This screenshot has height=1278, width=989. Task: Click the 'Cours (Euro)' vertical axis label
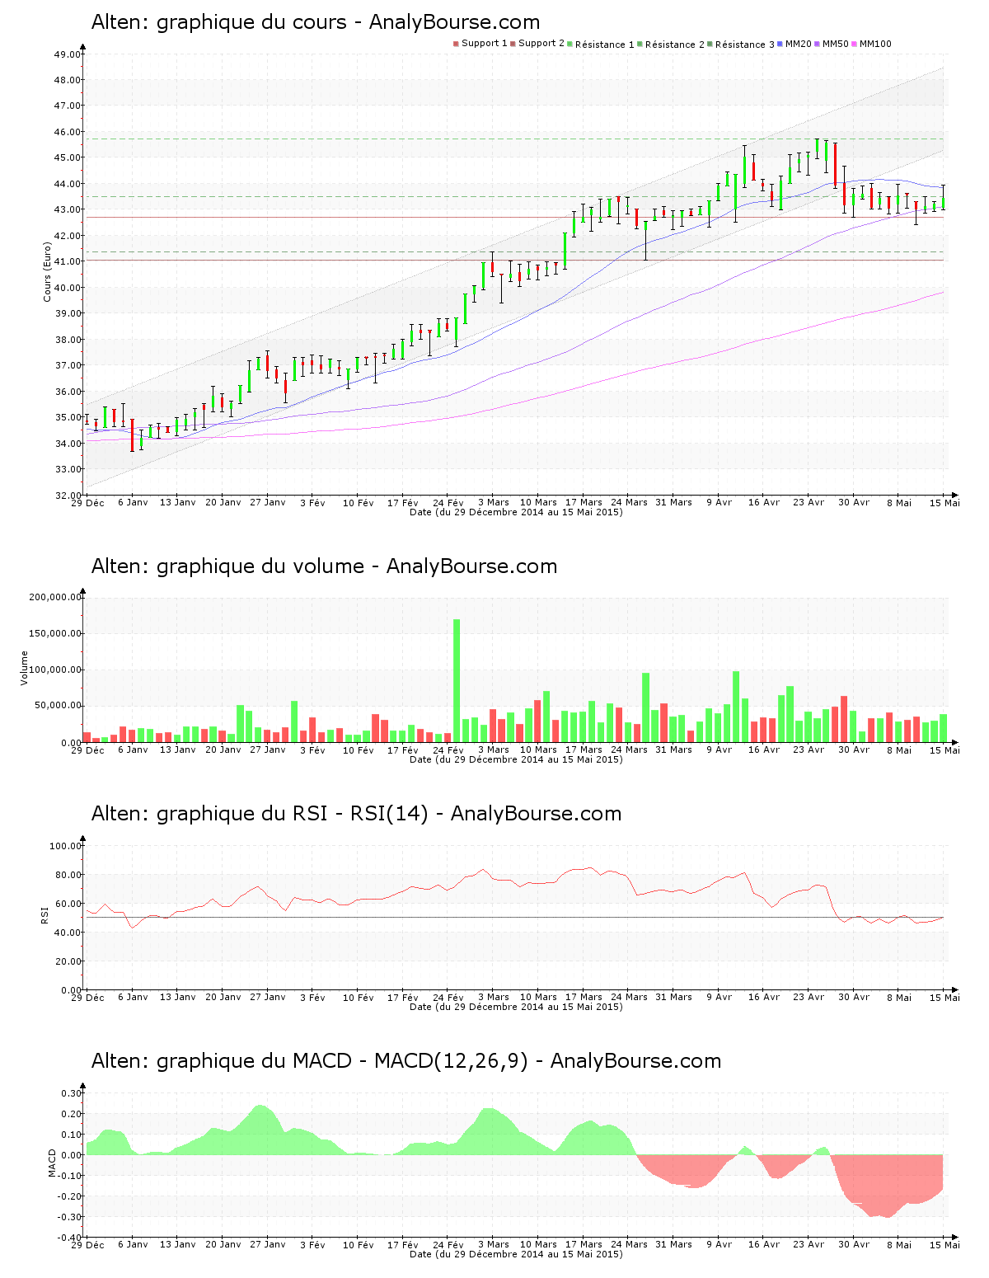tap(48, 272)
